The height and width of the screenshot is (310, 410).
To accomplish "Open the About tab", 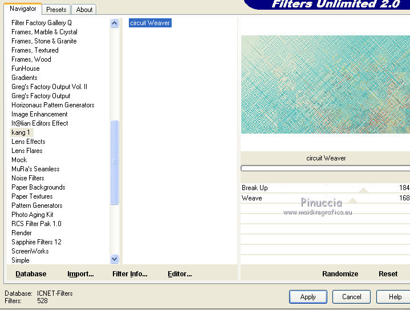I will [84, 10].
